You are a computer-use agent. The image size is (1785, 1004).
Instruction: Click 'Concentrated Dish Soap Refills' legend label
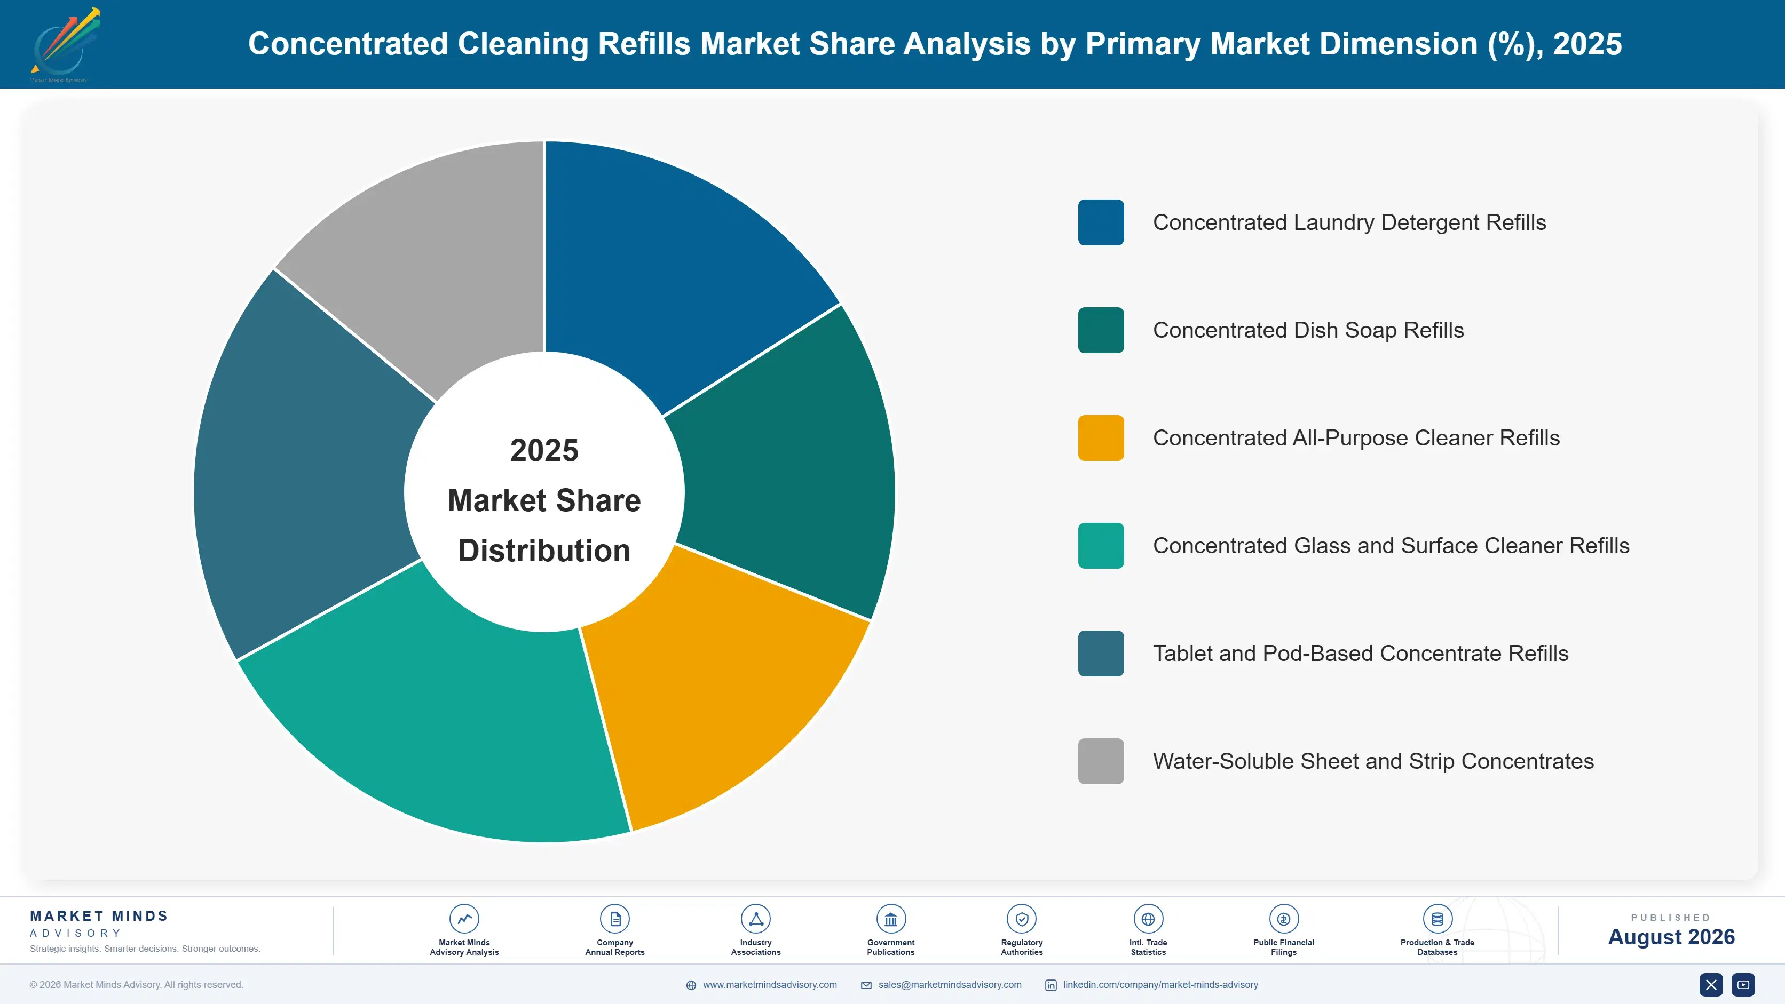tap(1308, 330)
